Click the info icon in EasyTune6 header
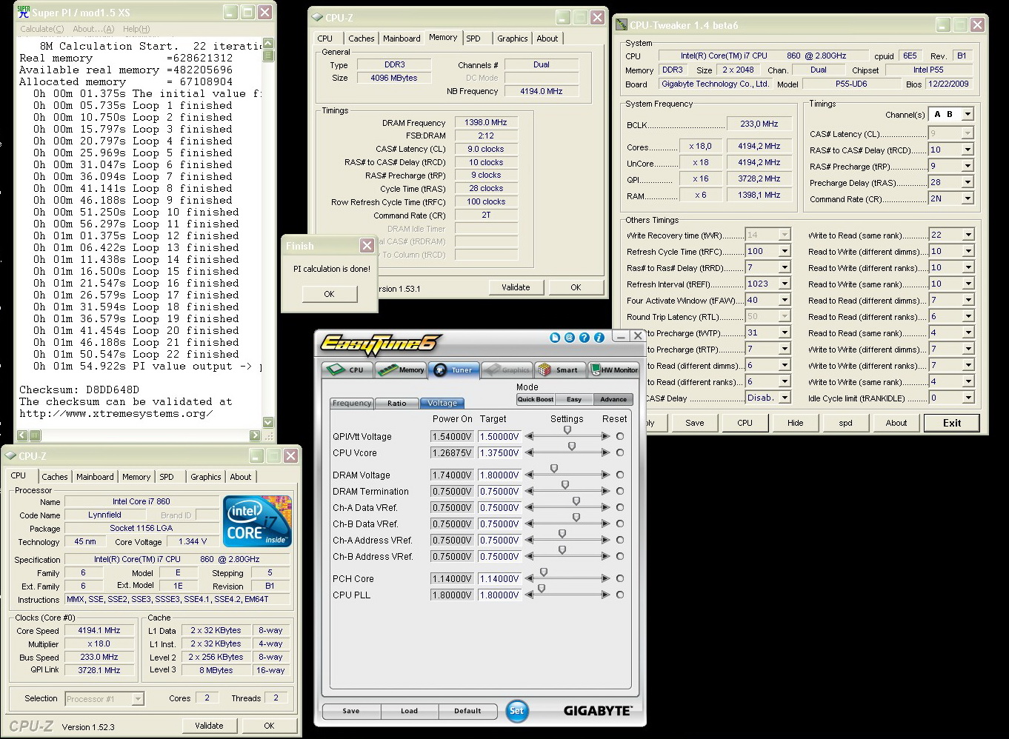This screenshot has height=739, width=1009. tap(599, 338)
